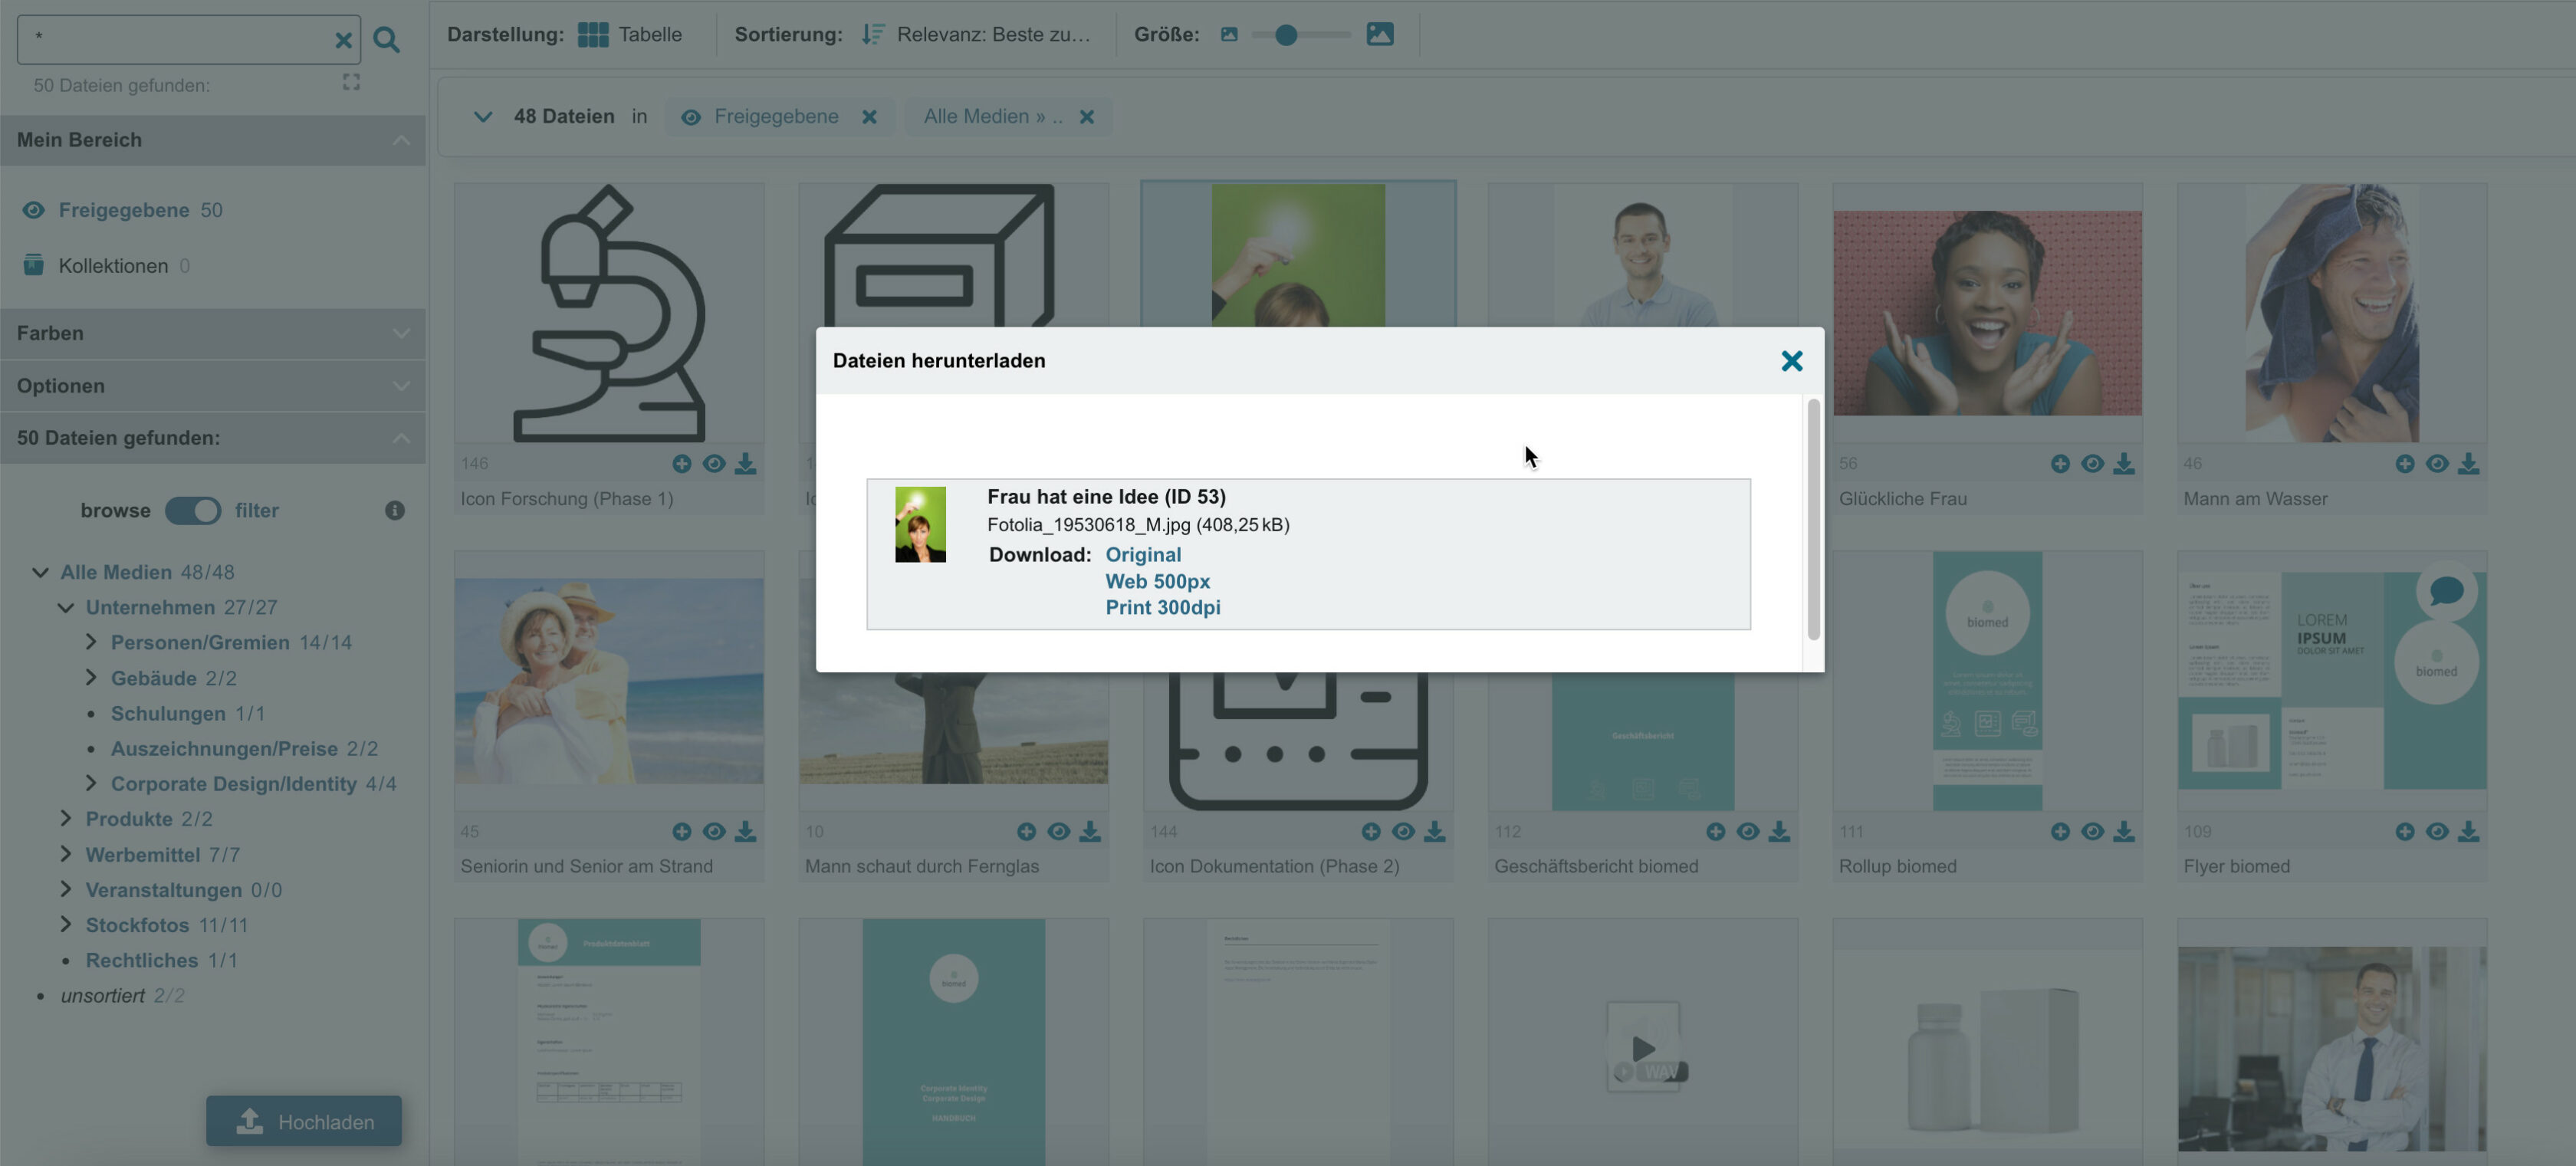Image resolution: width=2576 pixels, height=1166 pixels.
Task: Toggle eye icon for Mann am Wasser
Action: coord(2437,464)
